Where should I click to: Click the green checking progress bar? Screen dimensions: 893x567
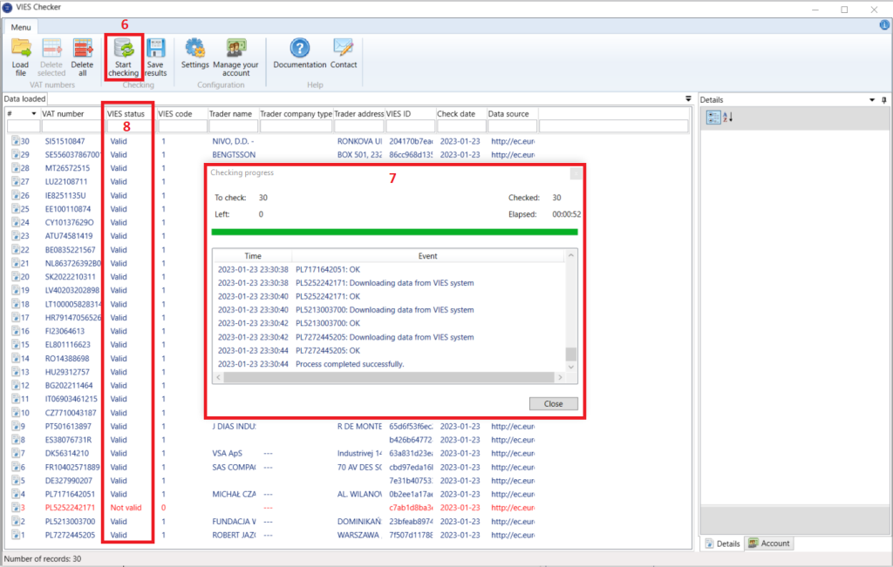(394, 232)
